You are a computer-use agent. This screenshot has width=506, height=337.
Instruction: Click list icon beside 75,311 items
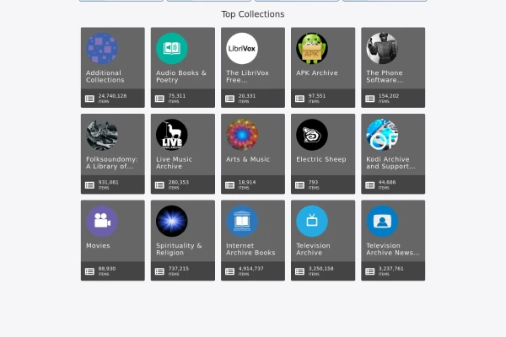159,99
